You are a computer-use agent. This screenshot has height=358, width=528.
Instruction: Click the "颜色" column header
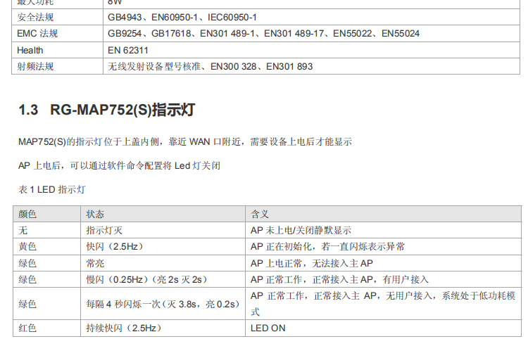[46, 214]
